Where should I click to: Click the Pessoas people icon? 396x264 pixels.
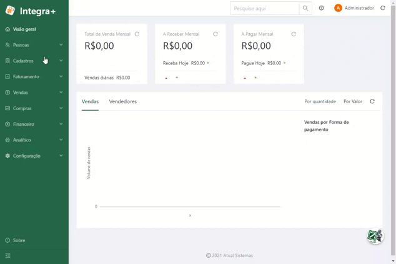click(7, 45)
